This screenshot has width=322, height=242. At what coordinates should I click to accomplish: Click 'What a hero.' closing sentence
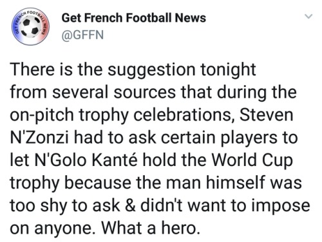pyautogui.click(x=150, y=228)
